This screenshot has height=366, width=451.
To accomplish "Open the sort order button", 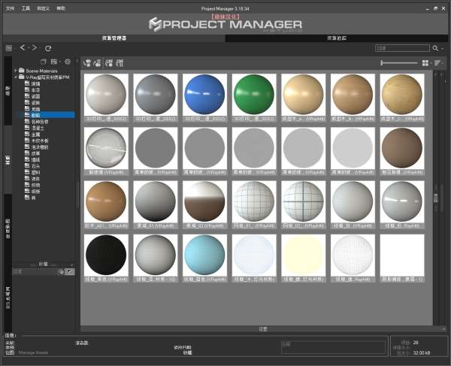I will (x=437, y=62).
